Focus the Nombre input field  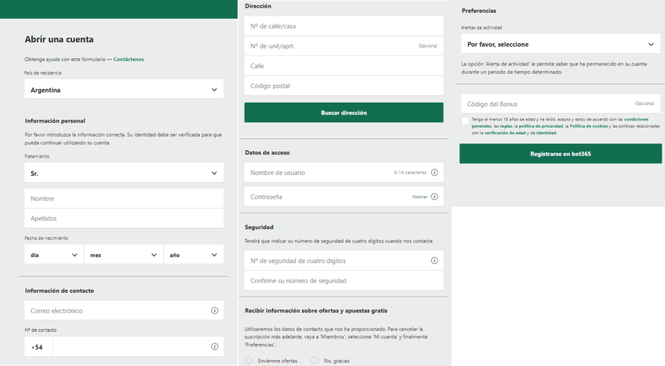point(124,198)
